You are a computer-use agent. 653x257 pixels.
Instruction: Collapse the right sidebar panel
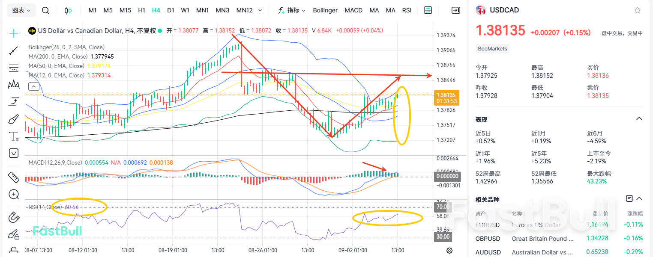click(x=455, y=10)
